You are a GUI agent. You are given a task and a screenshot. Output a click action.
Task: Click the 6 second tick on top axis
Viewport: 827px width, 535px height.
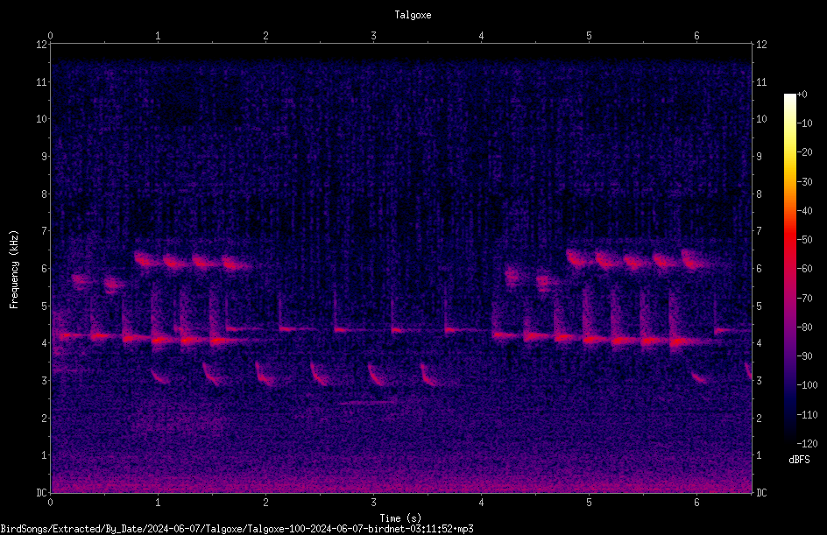696,36
